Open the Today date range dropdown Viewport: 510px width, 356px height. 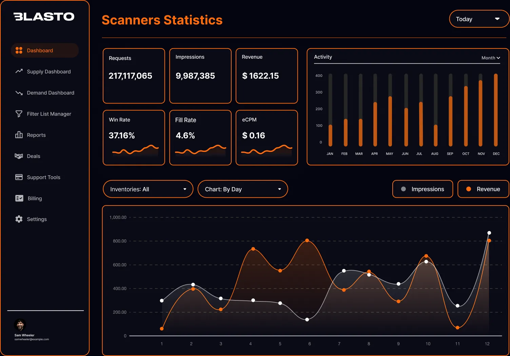[x=479, y=19]
